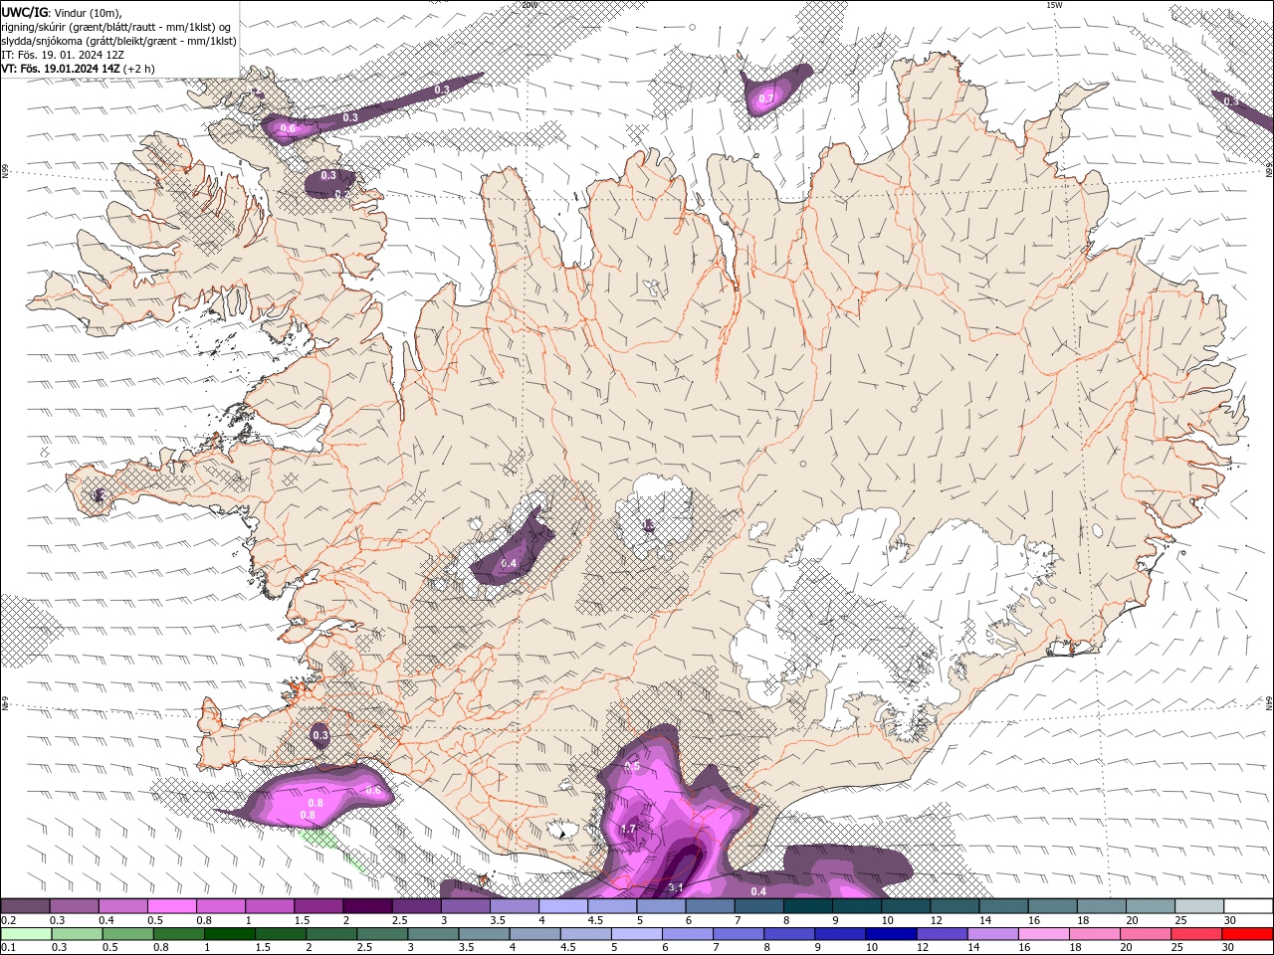1274x955 pixels.
Task: Click the '0.2' label under purple legend row
Action: tap(8, 920)
